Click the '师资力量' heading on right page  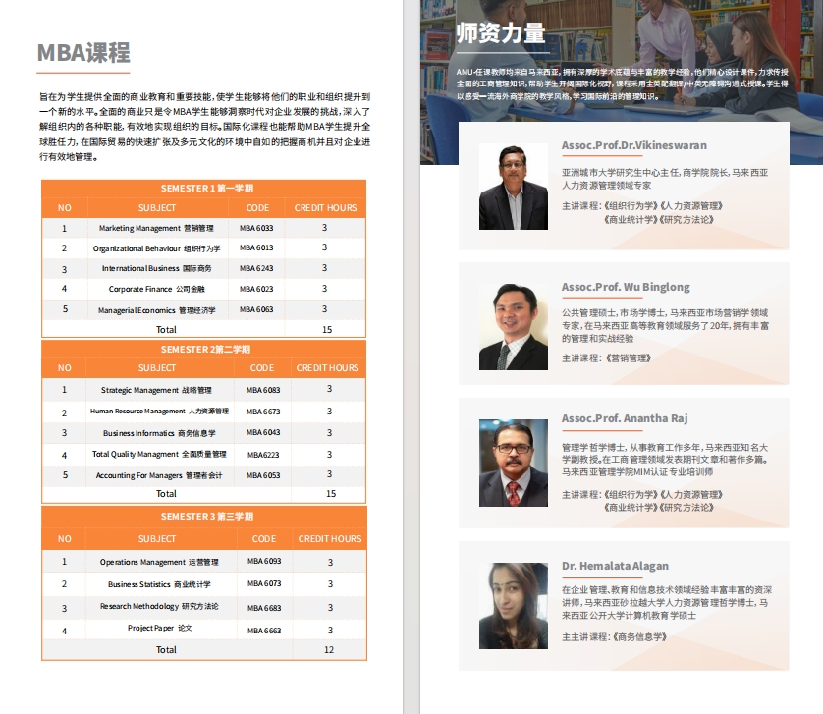pos(501,33)
